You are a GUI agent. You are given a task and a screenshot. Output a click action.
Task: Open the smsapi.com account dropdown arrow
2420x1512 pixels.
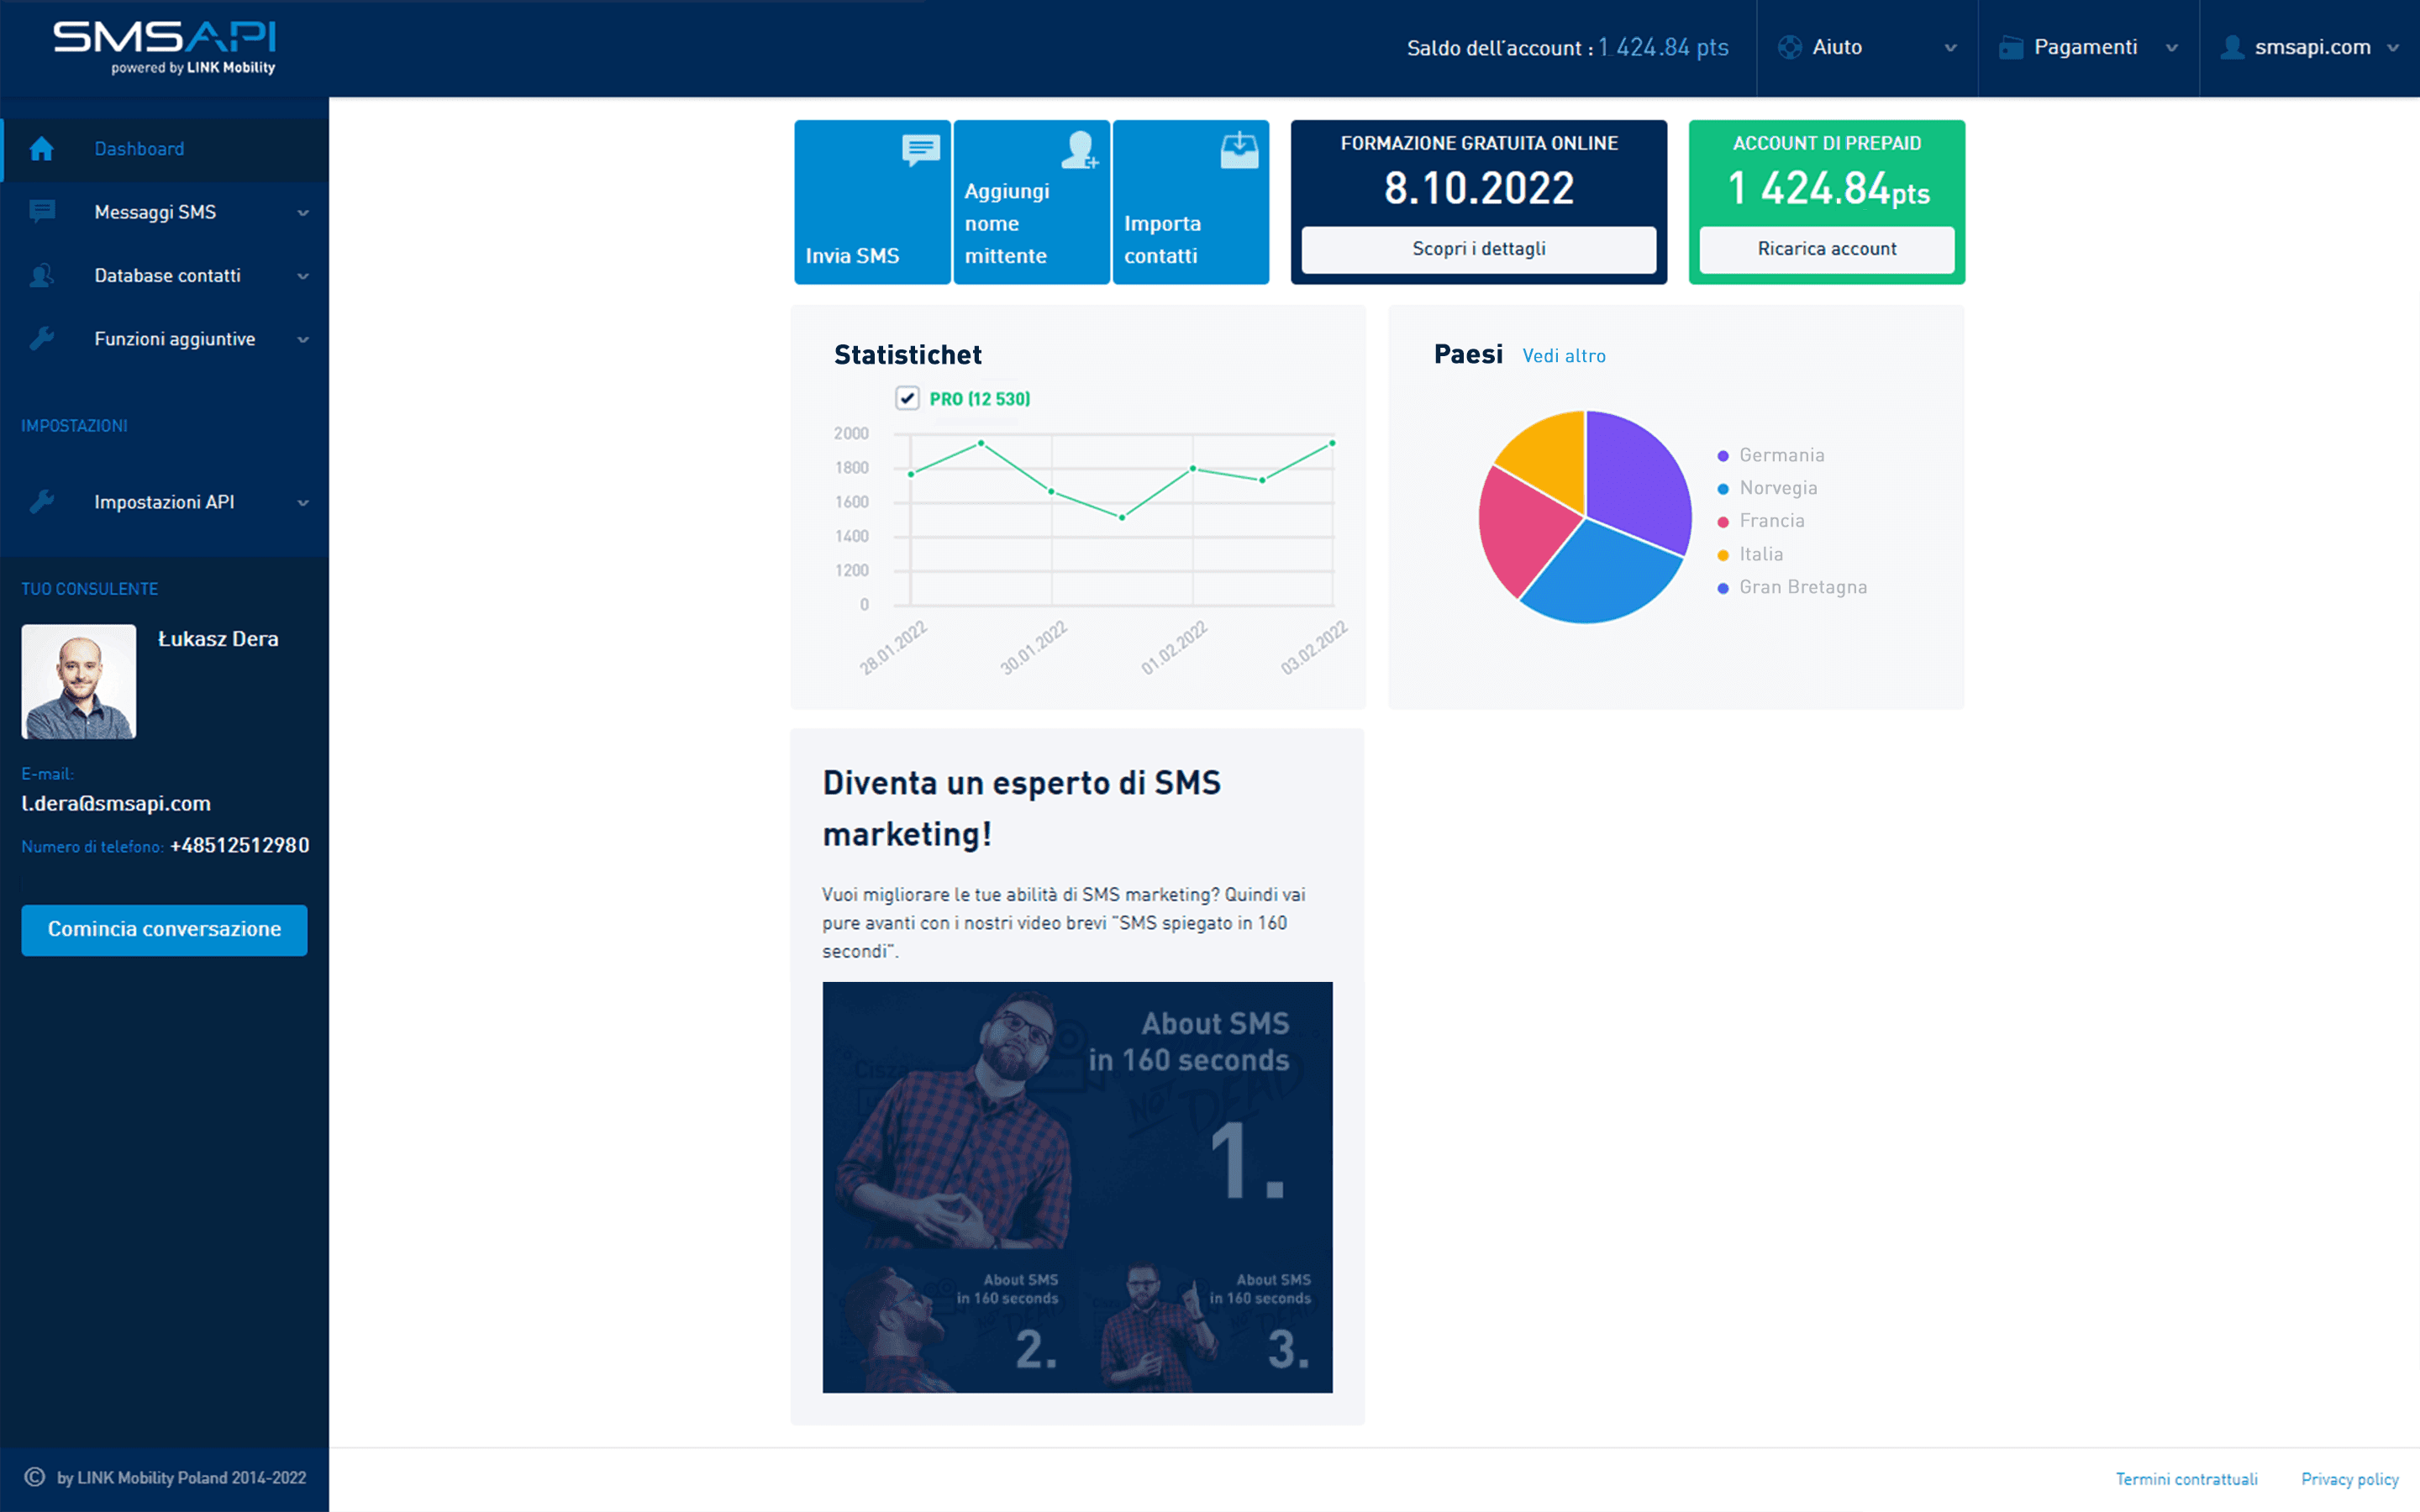tap(2393, 48)
